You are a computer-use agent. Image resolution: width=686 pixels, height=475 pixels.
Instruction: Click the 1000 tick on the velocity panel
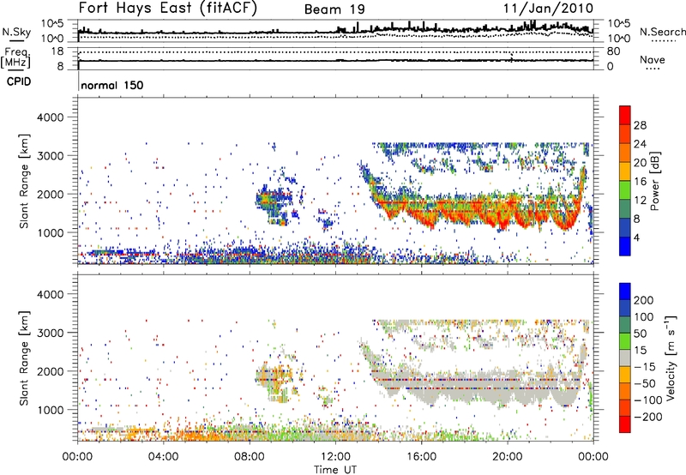51,410
